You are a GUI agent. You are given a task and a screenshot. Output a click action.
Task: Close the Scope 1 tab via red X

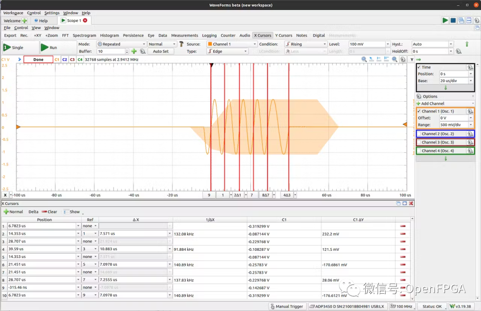[85, 20]
